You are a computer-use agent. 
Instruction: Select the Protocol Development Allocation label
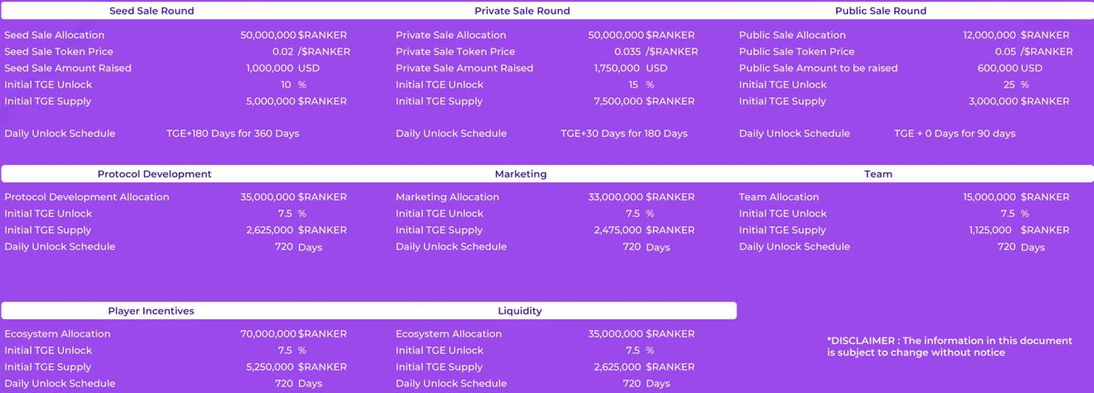click(87, 197)
